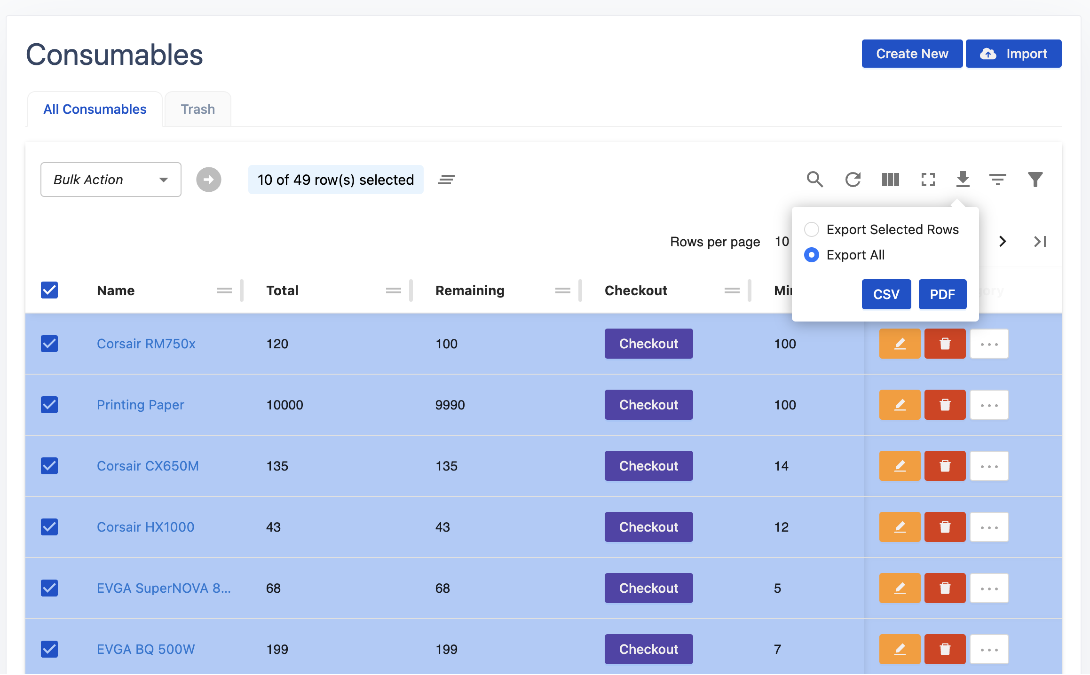Edit the Corsair RM750x row
This screenshot has height=675, width=1090.
(x=900, y=344)
